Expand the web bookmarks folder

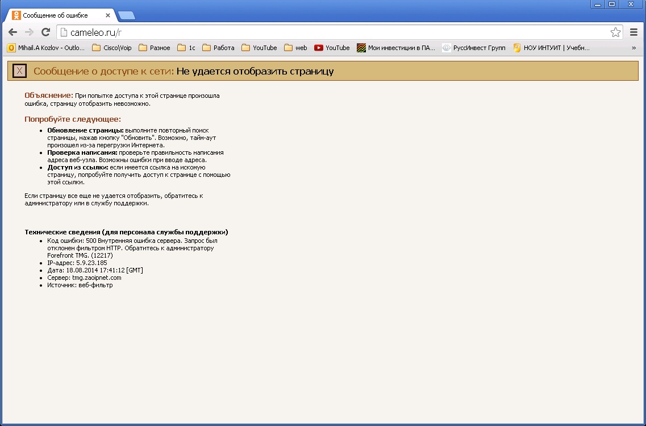pos(295,48)
